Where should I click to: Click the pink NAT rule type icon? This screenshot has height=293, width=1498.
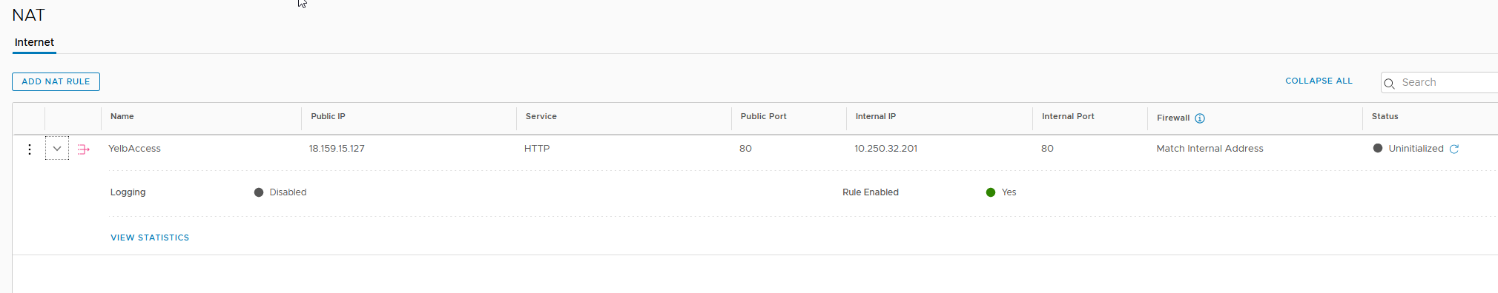pyautogui.click(x=84, y=149)
